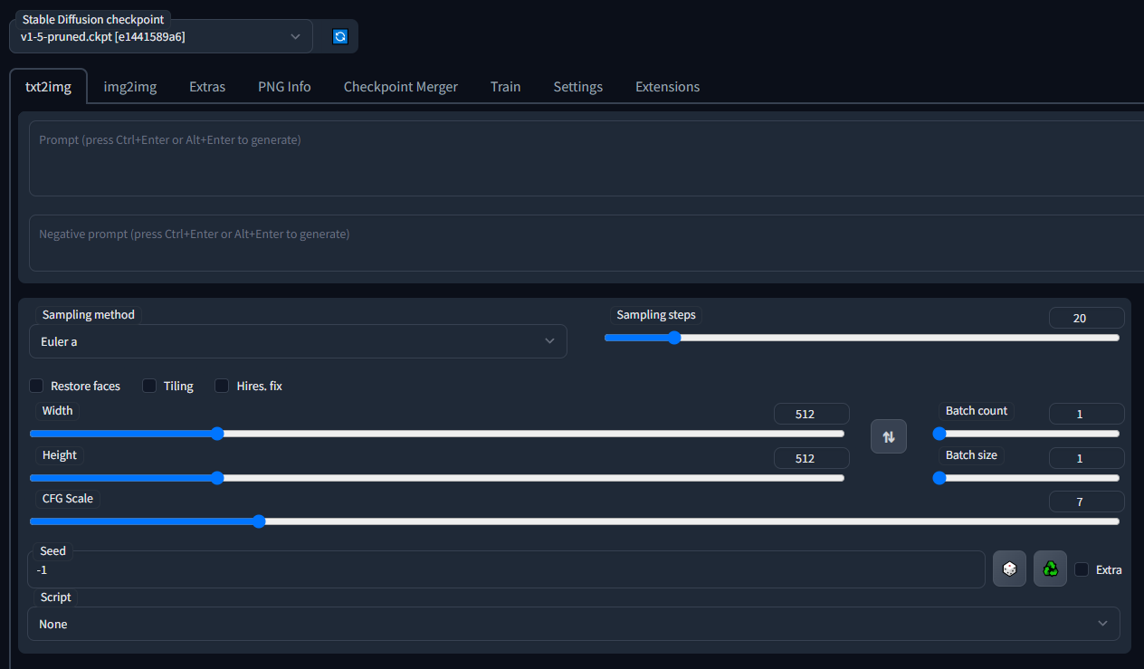
Task: Enable Hires. fix checkbox
Action: [x=222, y=386]
